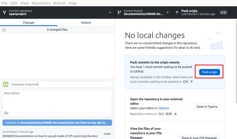237x139 pixels.
Task: Click the vertical scrollbar on the right
Action: click(236, 62)
